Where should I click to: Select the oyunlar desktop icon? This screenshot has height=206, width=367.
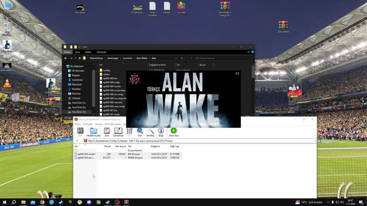coord(181,7)
